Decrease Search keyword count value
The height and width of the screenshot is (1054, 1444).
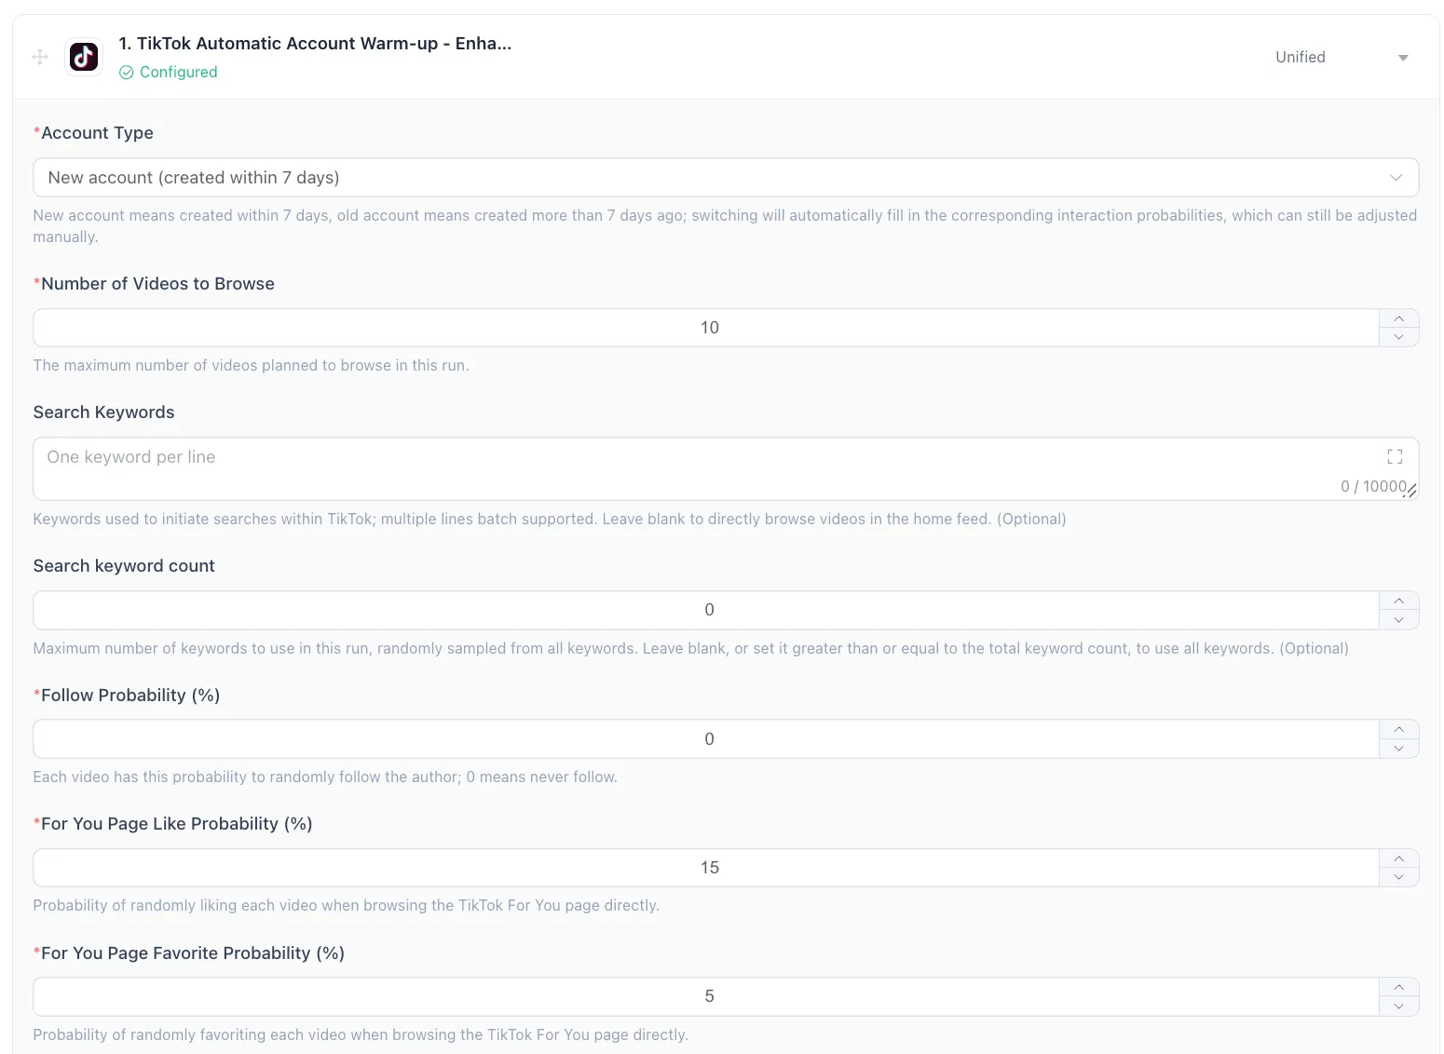[x=1398, y=619]
